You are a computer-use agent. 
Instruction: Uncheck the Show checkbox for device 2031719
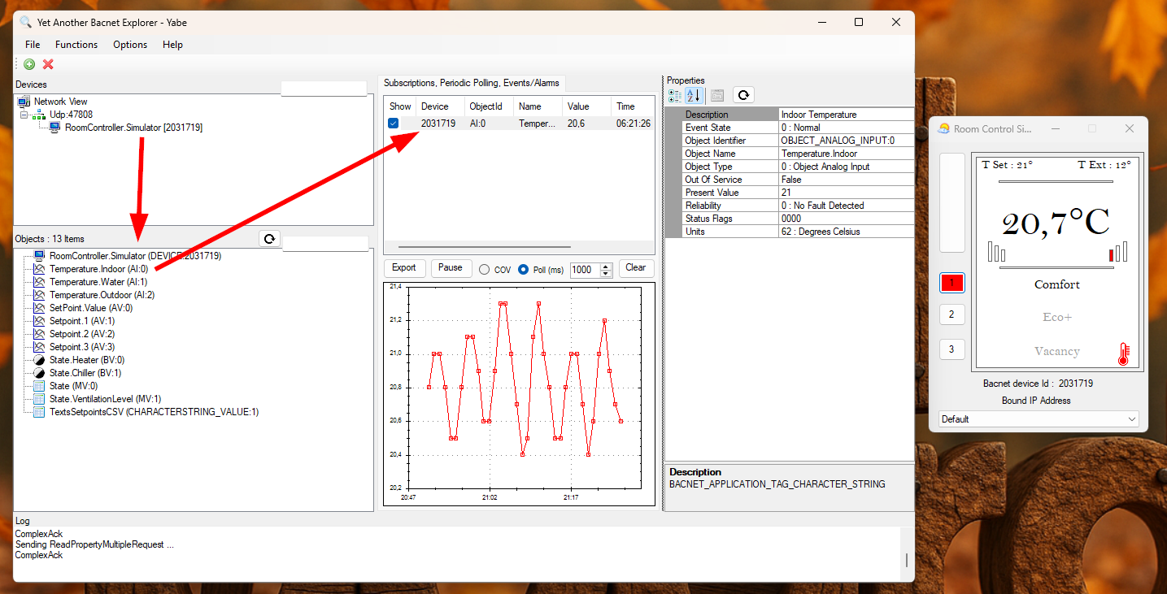tap(393, 122)
